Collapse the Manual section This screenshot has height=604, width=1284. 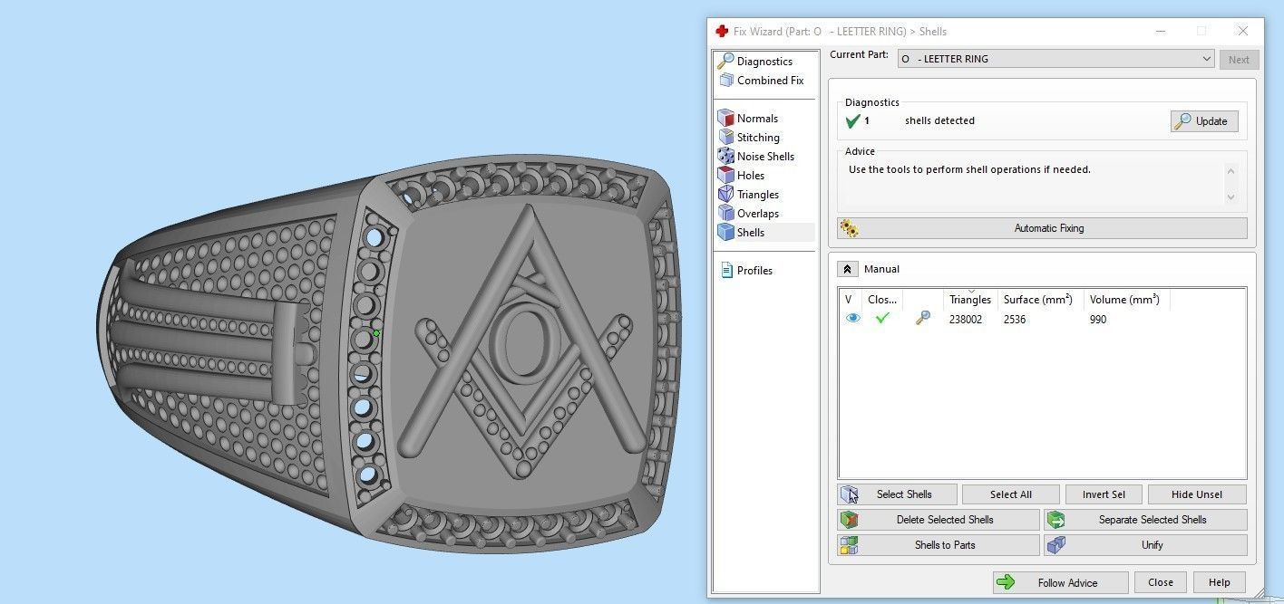(x=847, y=269)
